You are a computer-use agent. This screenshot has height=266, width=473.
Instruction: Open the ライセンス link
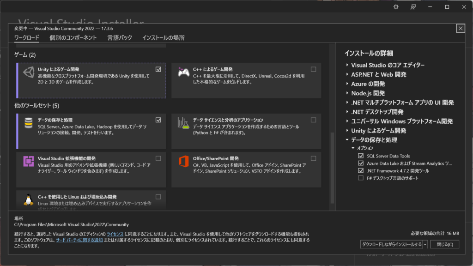pos(115,234)
